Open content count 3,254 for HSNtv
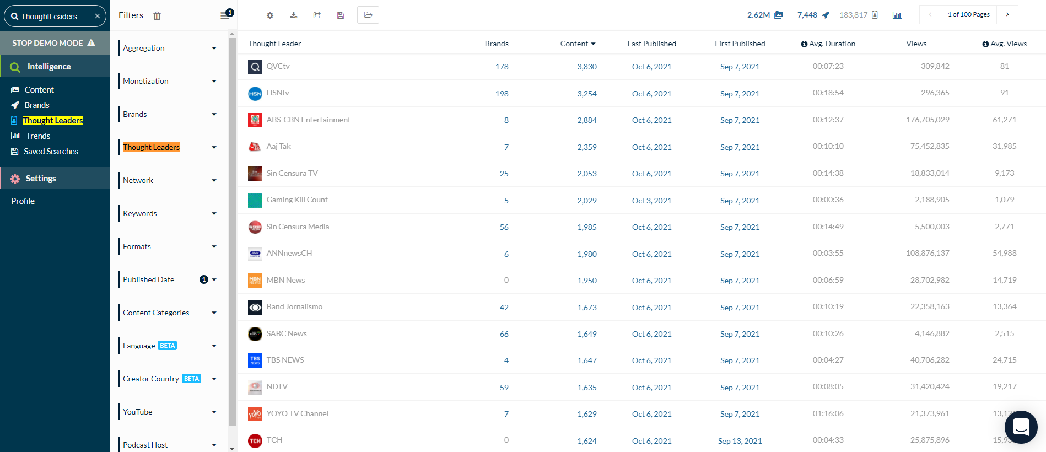The height and width of the screenshot is (452, 1046). click(x=587, y=94)
